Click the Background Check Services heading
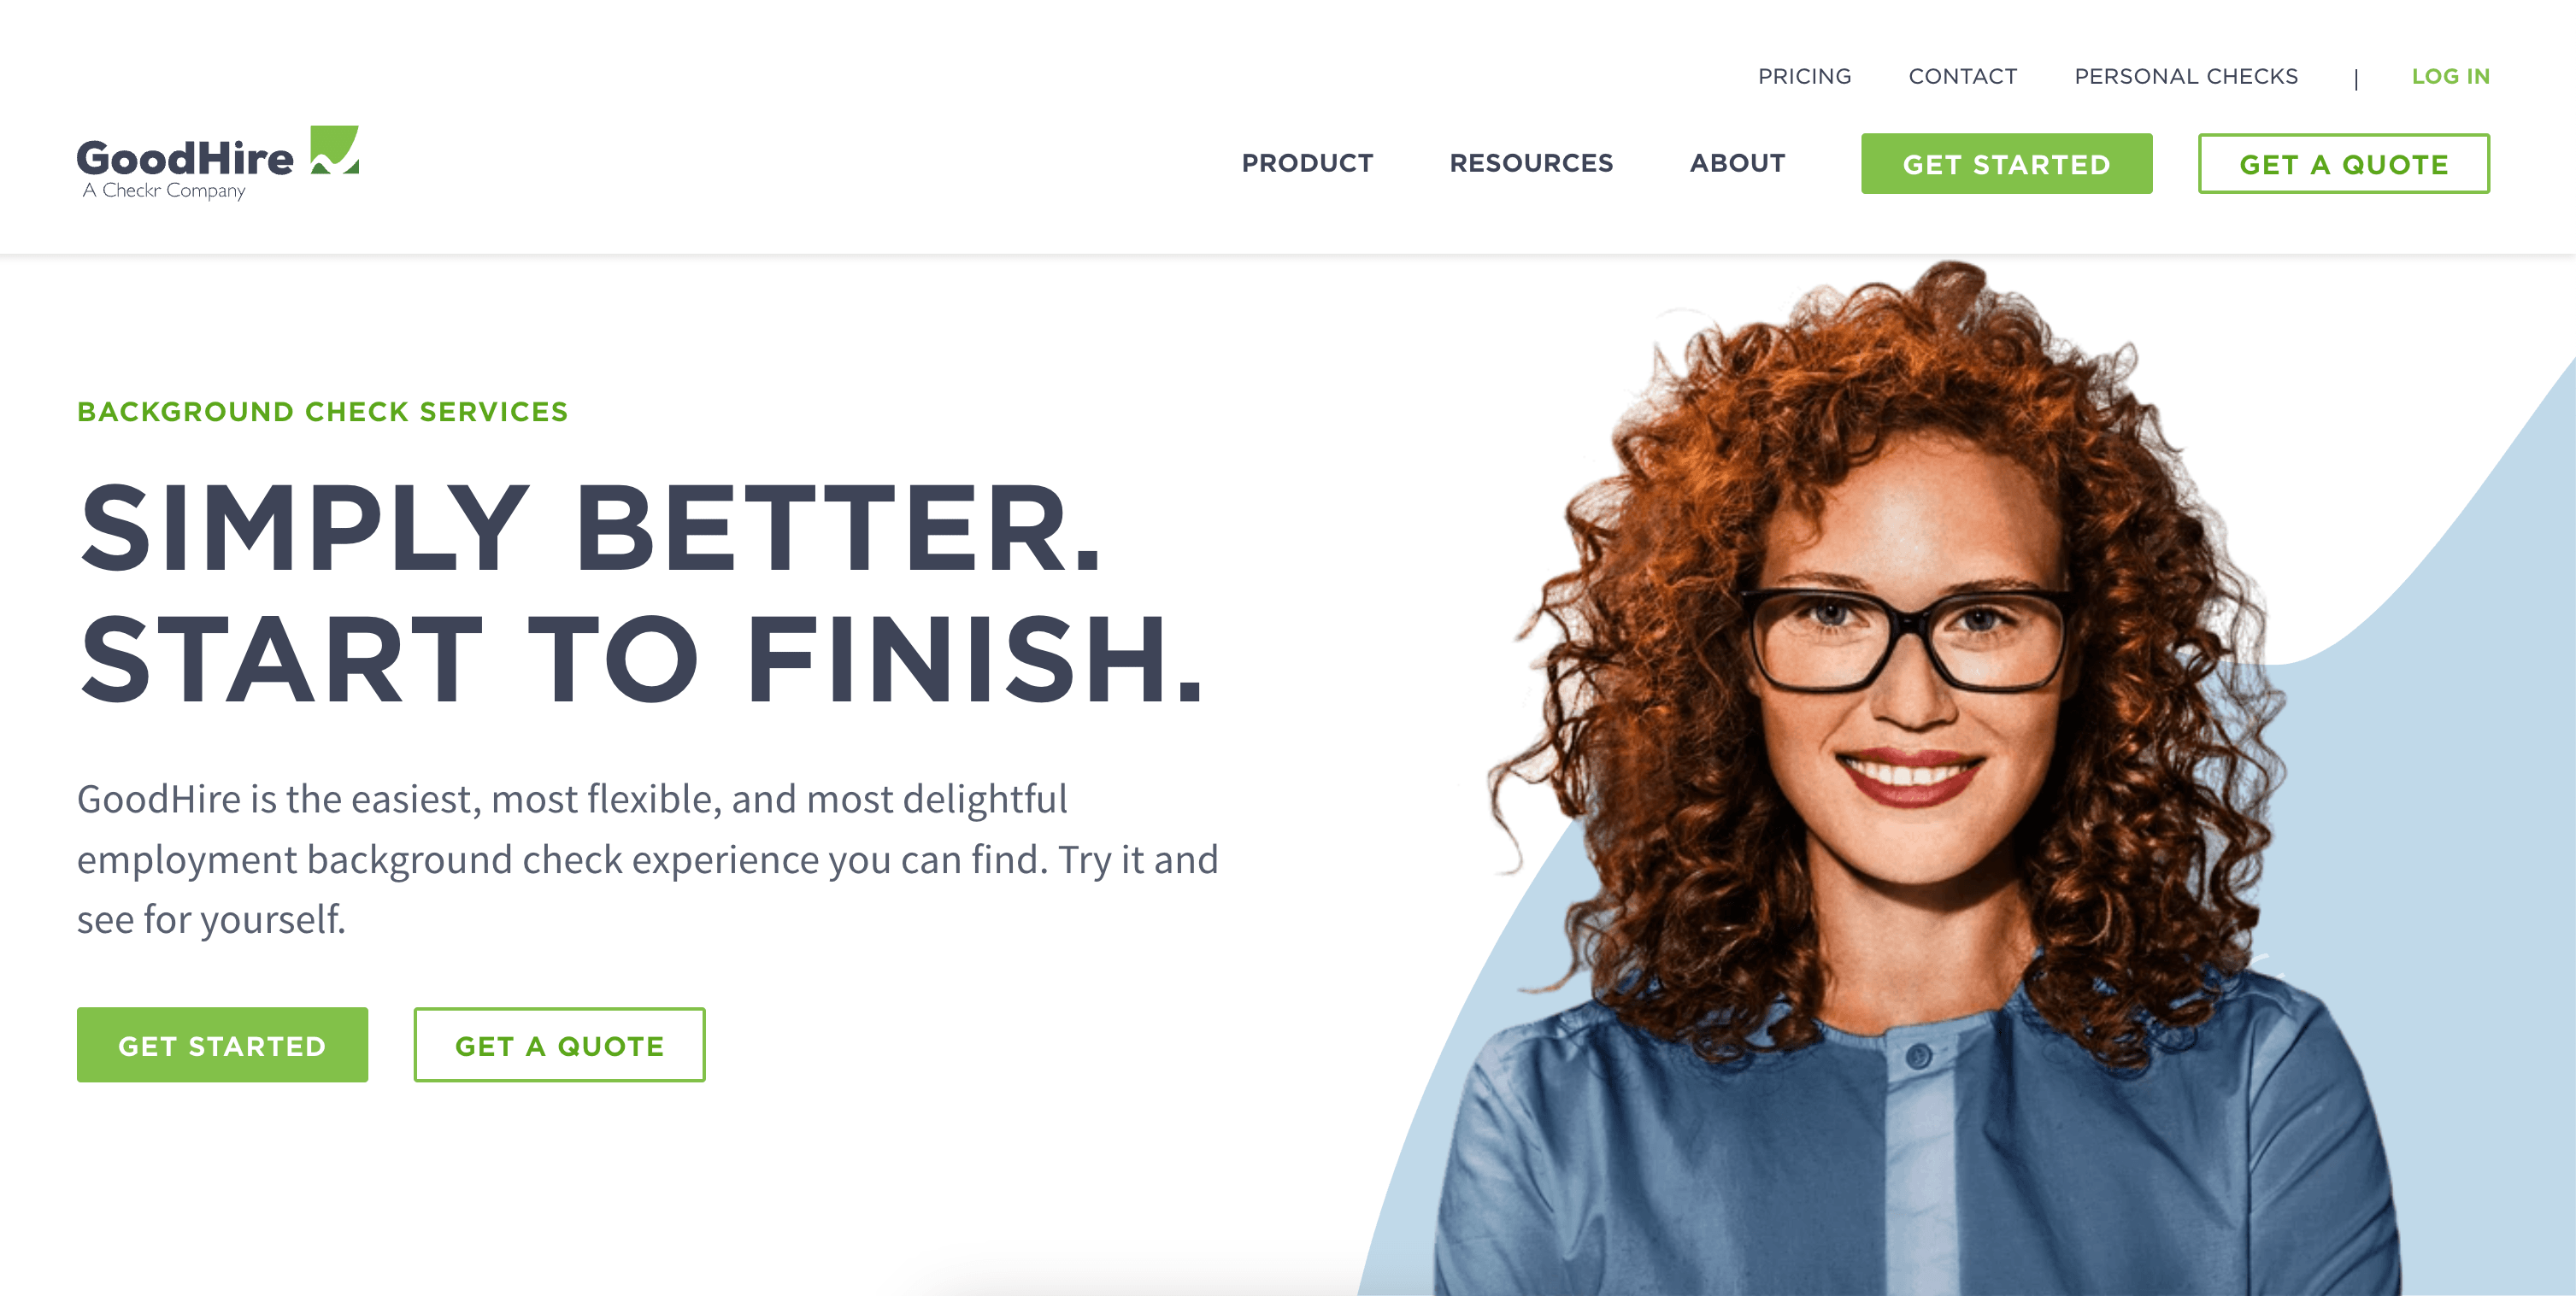Screen dimensions: 2576x1296 coord(322,412)
